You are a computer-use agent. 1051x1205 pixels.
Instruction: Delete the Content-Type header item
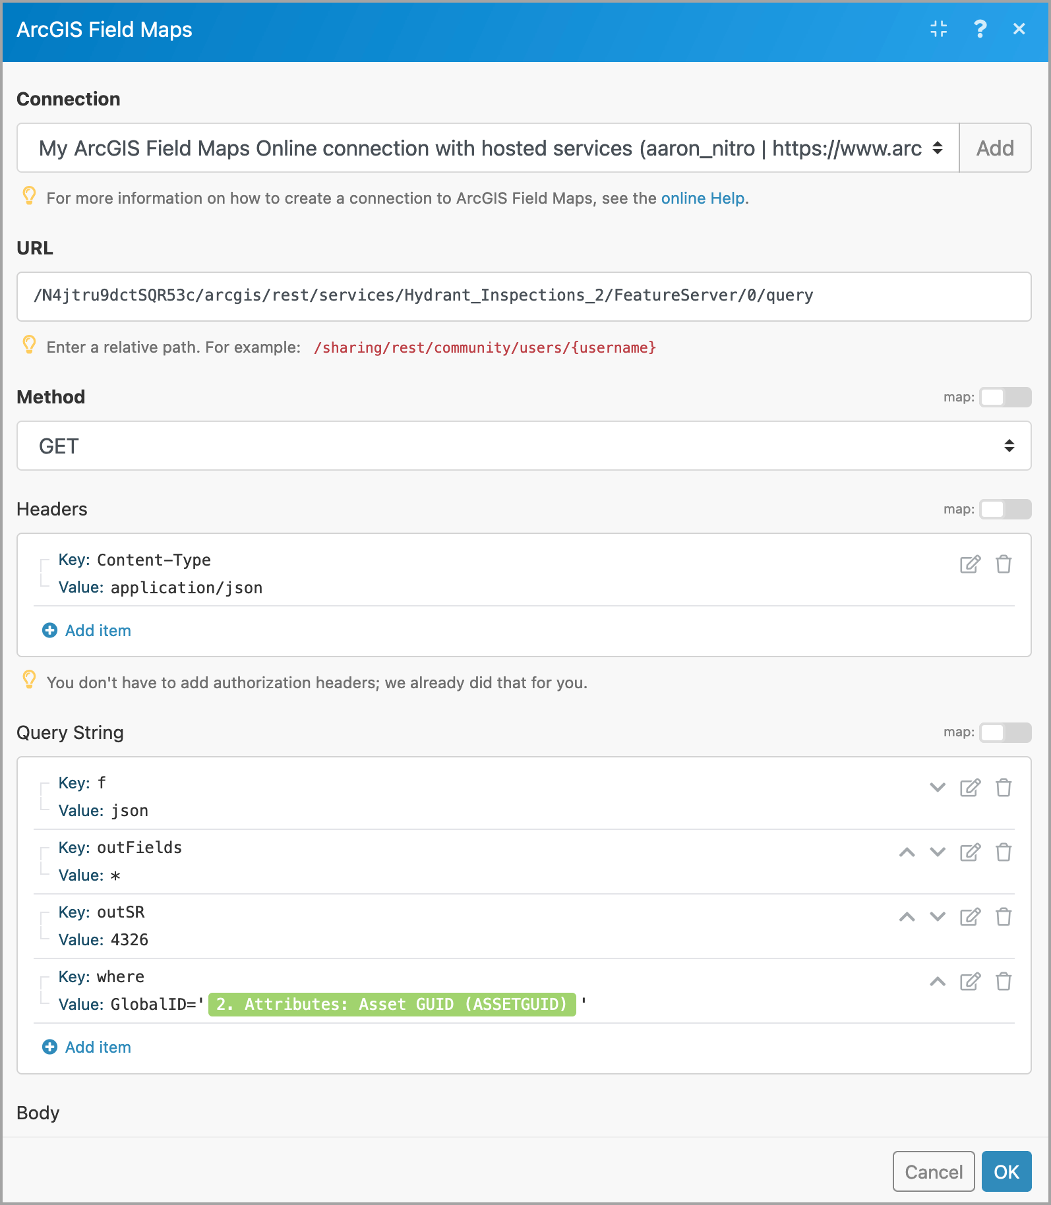coord(1004,564)
